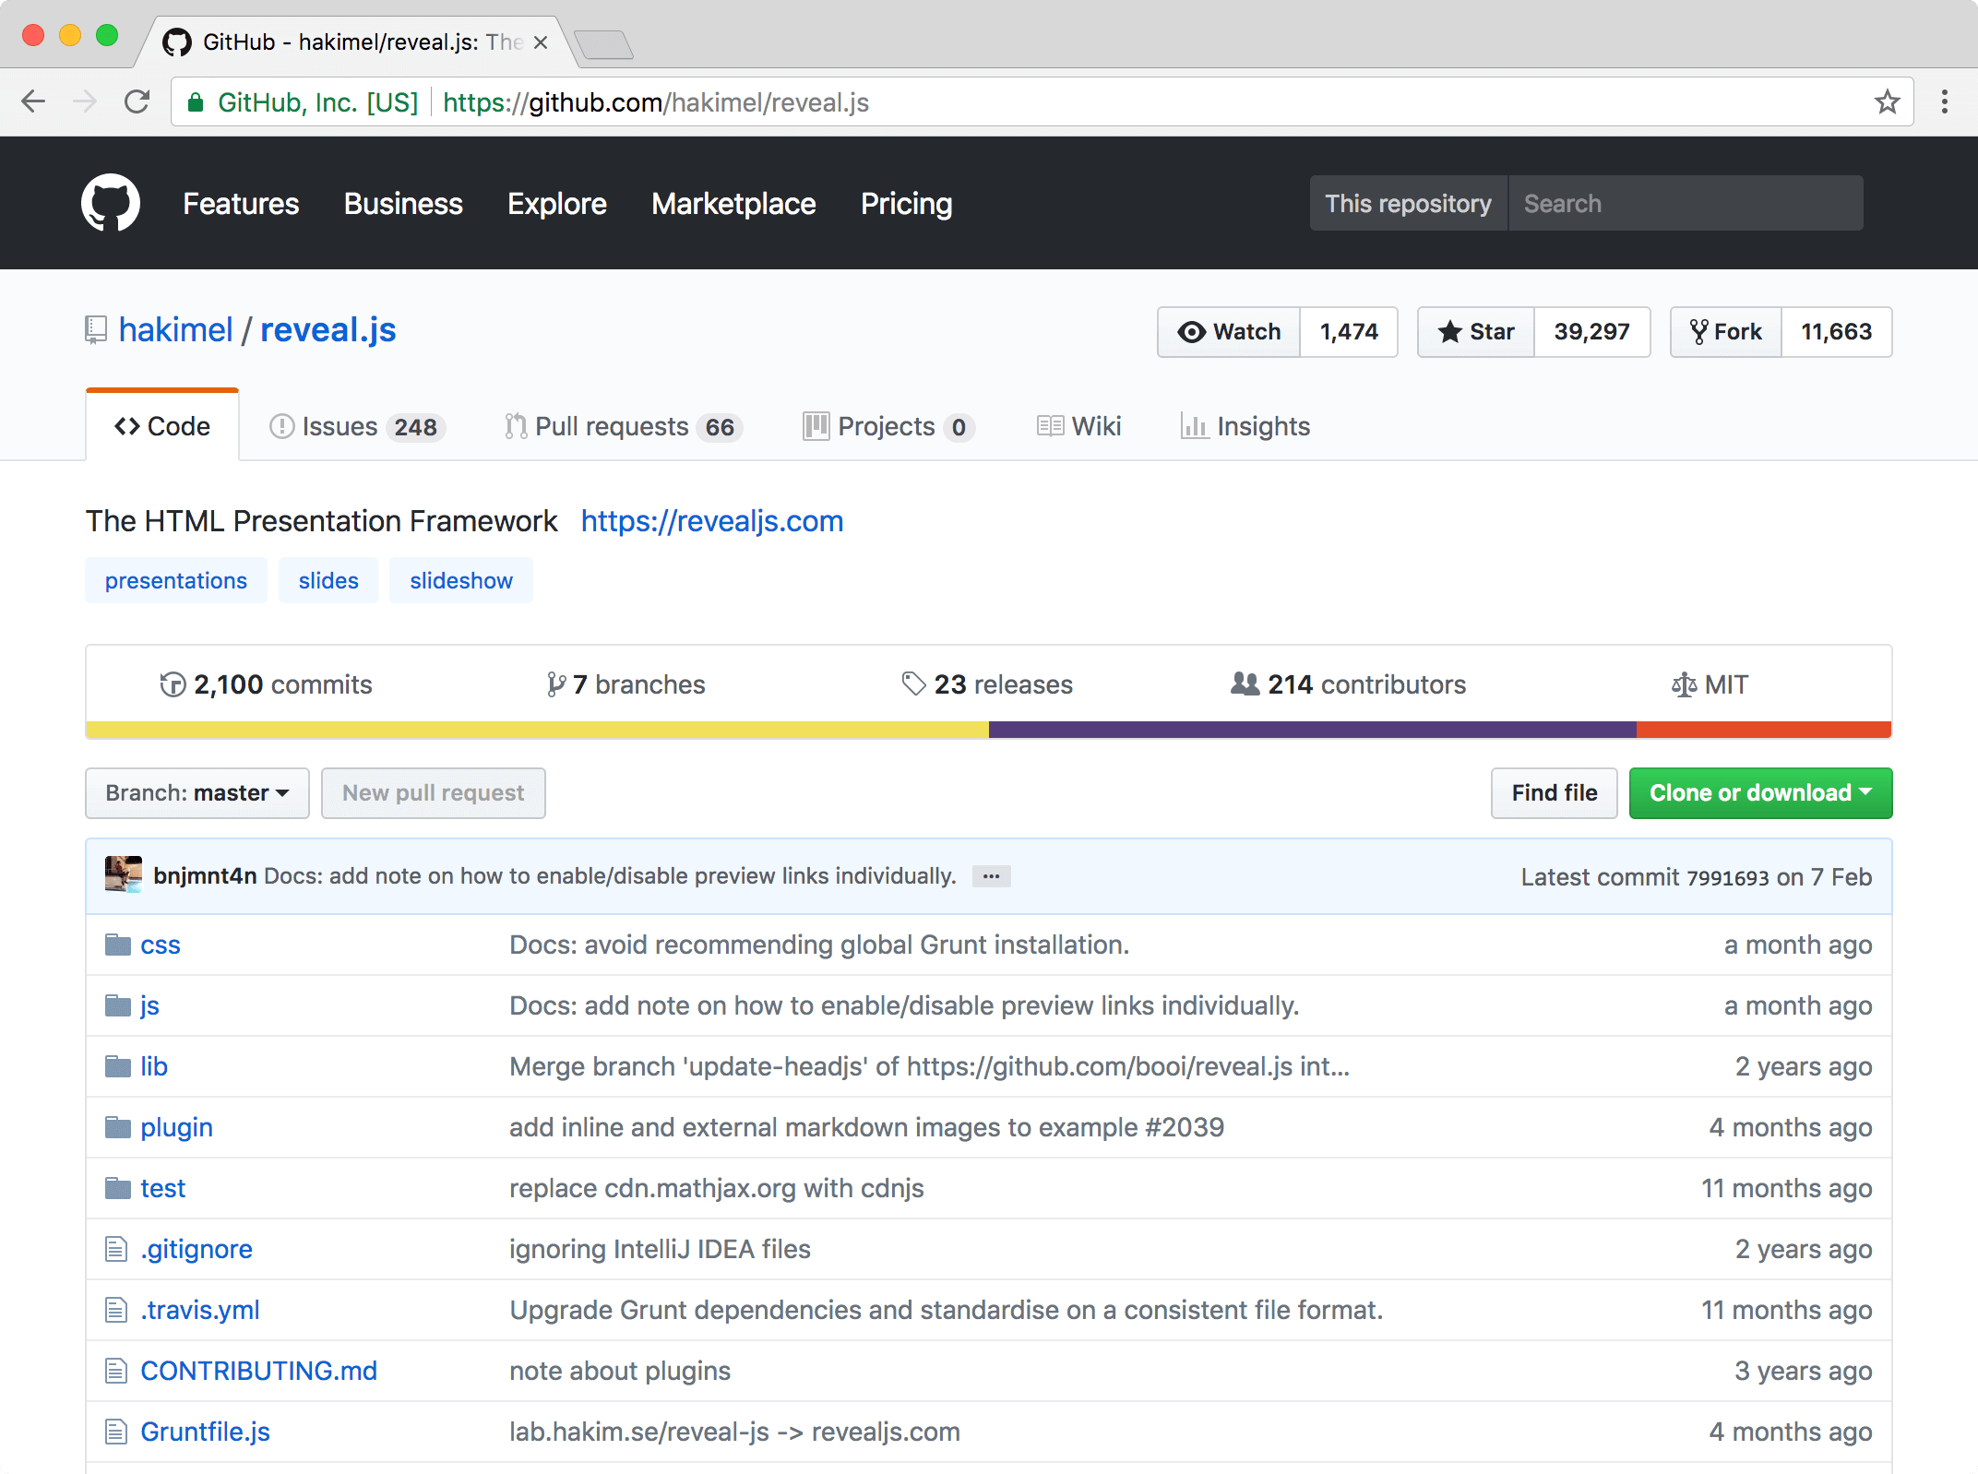Open the Pull requests tab

click(x=623, y=426)
